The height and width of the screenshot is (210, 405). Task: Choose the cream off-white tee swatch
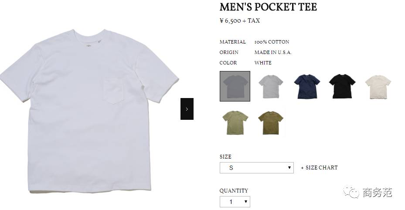pos(378,87)
